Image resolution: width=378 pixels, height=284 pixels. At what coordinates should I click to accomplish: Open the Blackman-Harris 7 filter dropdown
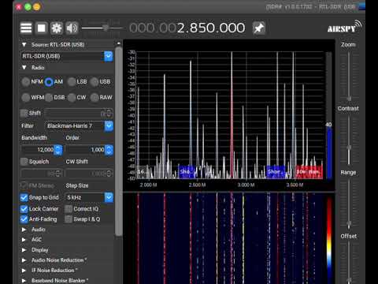pyautogui.click(x=109, y=126)
